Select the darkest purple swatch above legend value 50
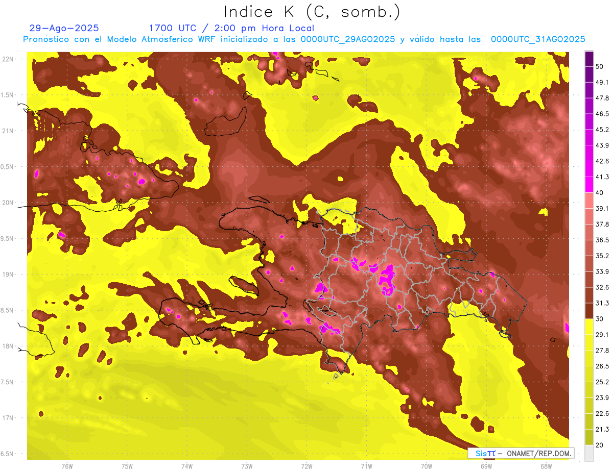613x473 pixels. tap(589, 59)
